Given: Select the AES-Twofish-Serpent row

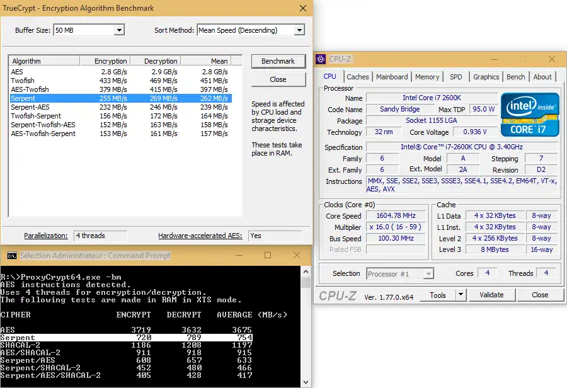Looking at the screenshot, I should (120, 134).
